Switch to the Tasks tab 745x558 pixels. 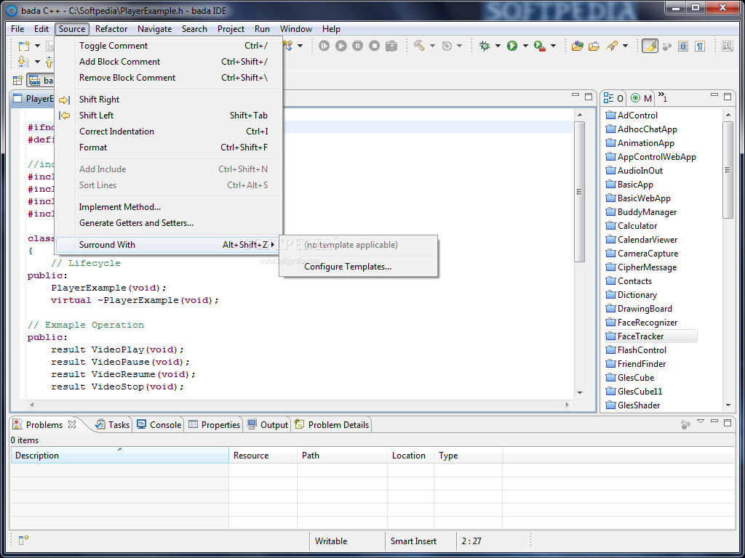[x=112, y=424]
